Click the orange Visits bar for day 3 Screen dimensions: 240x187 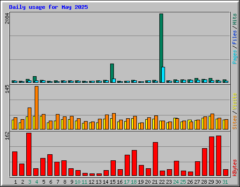30,118
